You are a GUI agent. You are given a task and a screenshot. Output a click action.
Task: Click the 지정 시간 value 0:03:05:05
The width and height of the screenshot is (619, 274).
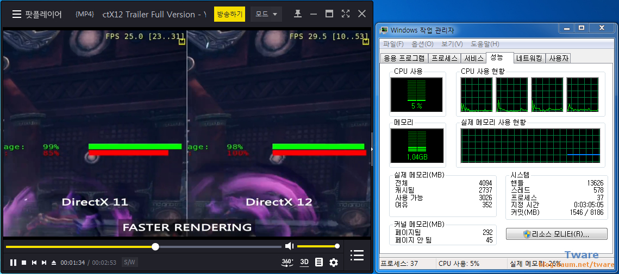589,205
